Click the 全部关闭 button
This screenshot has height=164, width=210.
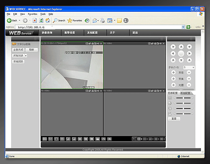tap(18, 50)
